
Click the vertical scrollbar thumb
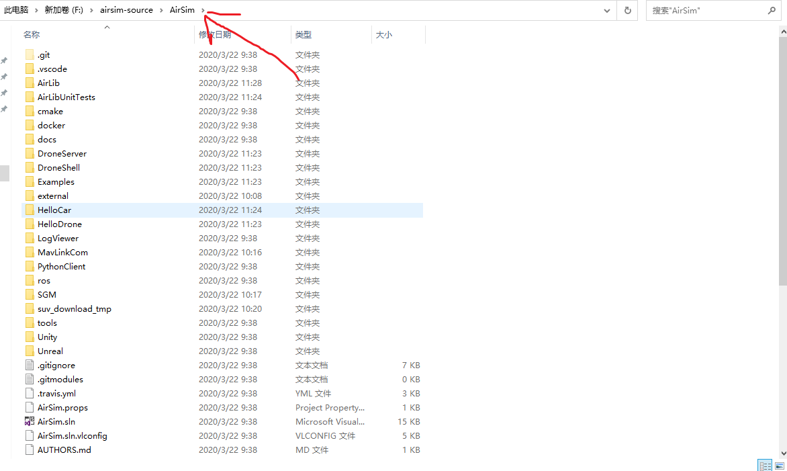click(783, 161)
